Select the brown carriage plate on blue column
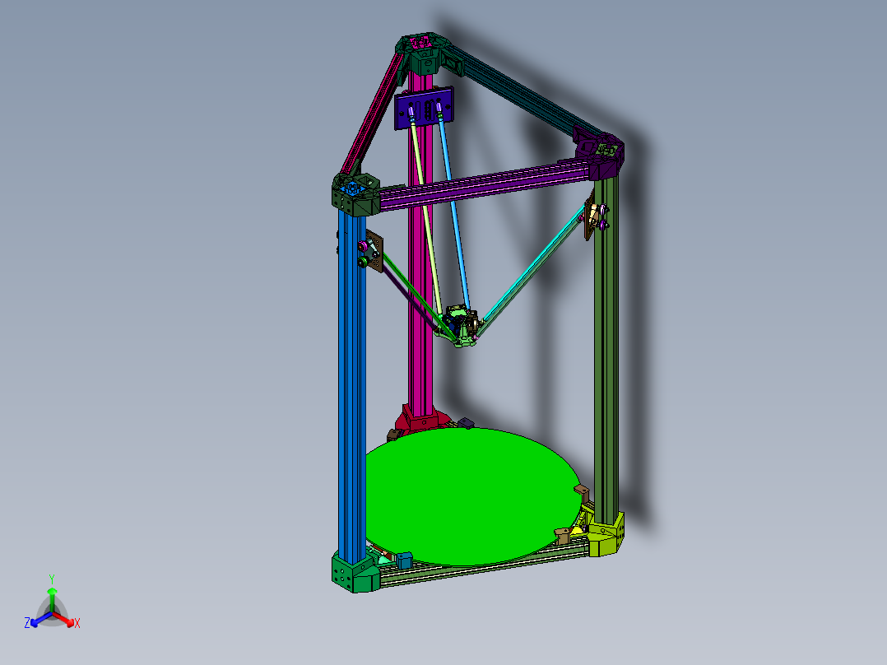Screen dimensions: 887x665 point(374,251)
